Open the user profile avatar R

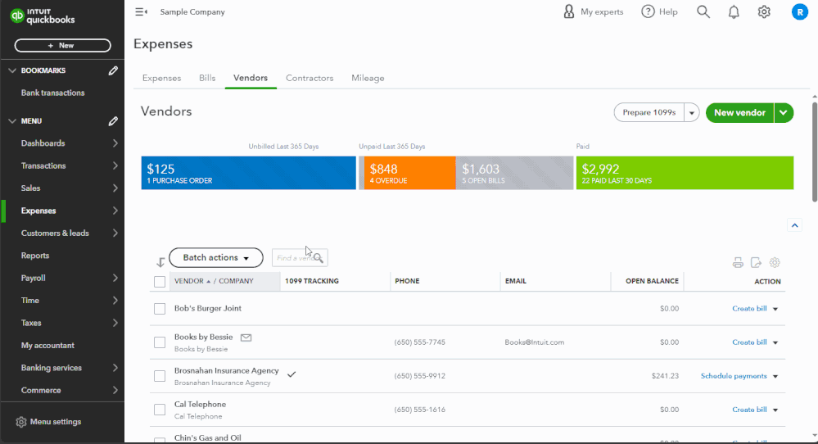(799, 11)
